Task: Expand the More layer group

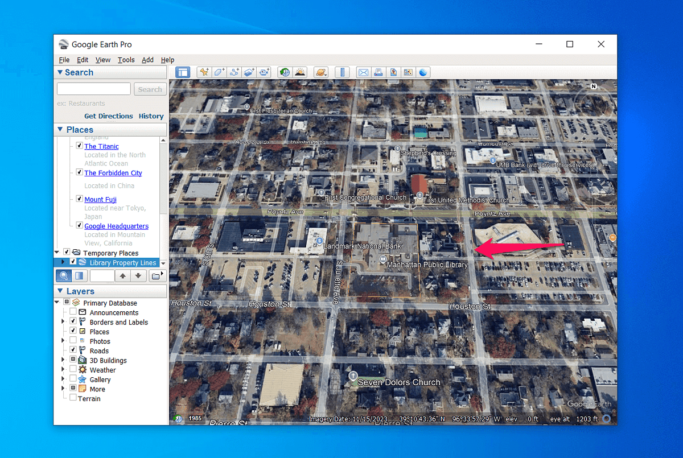Action: pos(63,389)
